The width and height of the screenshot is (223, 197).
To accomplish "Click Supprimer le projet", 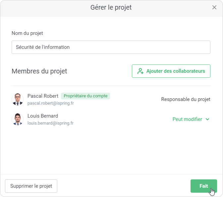I will (x=31, y=186).
